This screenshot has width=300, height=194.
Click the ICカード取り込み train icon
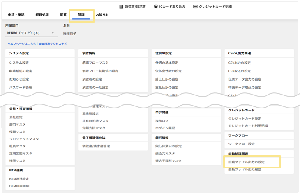click(x=156, y=7)
